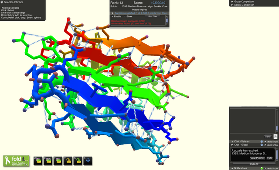Screen dimensions: 279x170
Task: Toggle the Enable filter checkbox
Action: [x=112, y=17]
